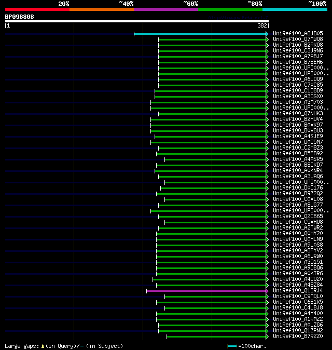This screenshot has height=350, width=332.
Task: Select label UniRef100_A0KNR4
Action: tap(298, 170)
